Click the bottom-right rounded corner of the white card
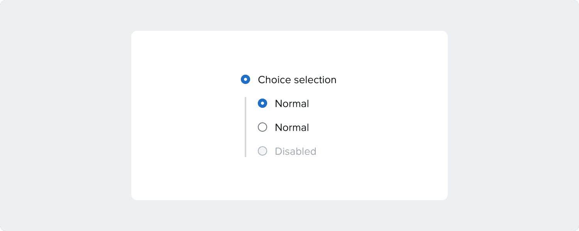The image size is (579, 231). coord(445,198)
